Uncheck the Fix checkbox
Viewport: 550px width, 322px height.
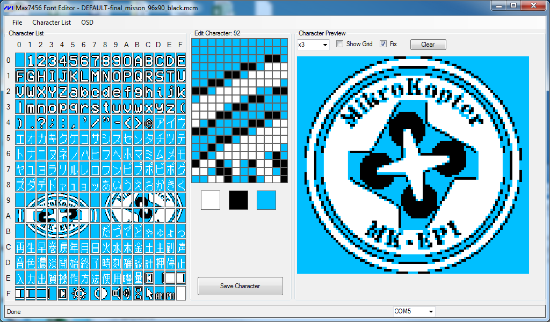(x=383, y=44)
